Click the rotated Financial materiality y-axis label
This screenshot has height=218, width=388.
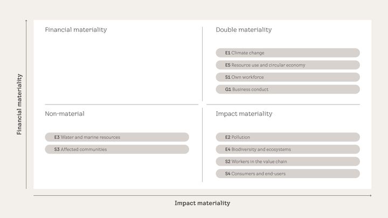19,104
